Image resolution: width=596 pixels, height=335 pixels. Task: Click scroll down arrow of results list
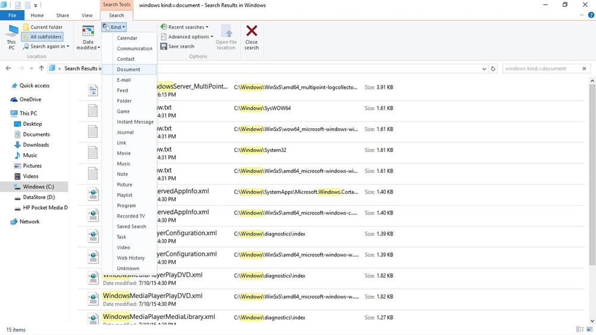(x=592, y=321)
